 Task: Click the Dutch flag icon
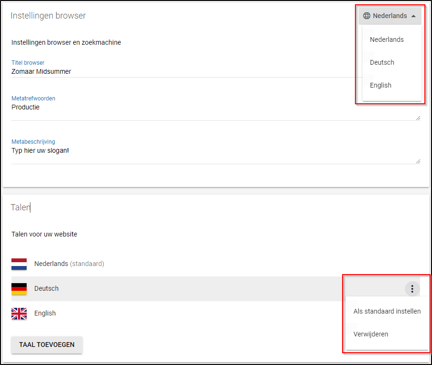tap(19, 264)
